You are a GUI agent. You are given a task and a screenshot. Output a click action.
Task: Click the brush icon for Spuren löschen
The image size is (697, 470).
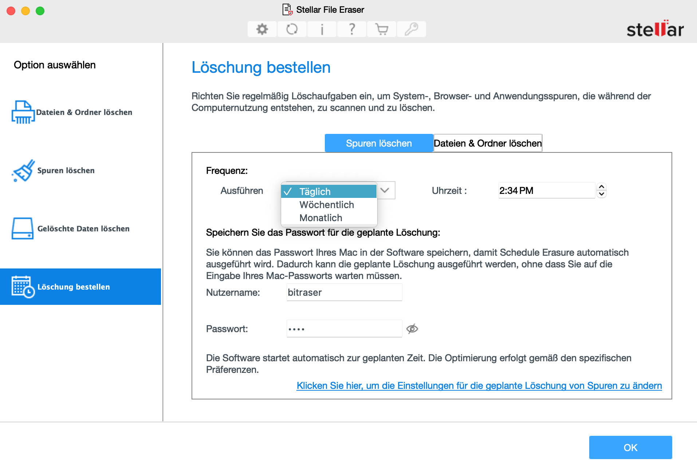click(x=23, y=170)
